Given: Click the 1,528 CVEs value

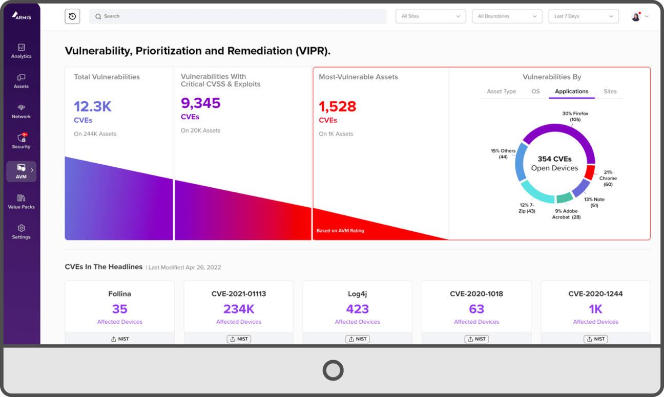Looking at the screenshot, I should 338,106.
